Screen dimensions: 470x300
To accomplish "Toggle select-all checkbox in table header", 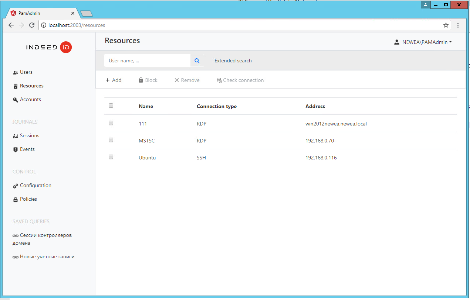I will 111,106.
